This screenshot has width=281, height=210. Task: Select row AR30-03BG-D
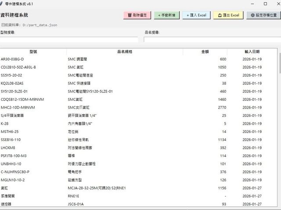point(139,59)
